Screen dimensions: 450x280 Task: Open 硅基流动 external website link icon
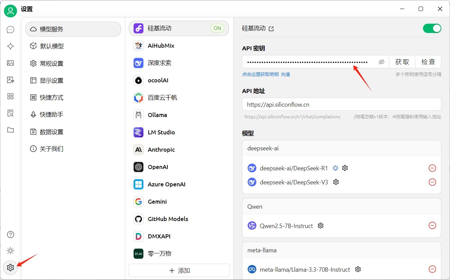271,29
